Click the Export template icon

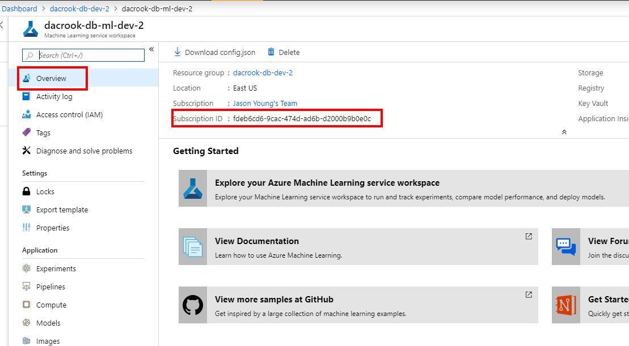click(27, 209)
